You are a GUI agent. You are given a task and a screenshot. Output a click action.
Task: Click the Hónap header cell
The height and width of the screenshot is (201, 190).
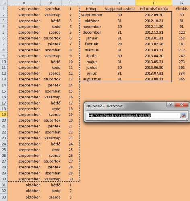click(92, 9)
